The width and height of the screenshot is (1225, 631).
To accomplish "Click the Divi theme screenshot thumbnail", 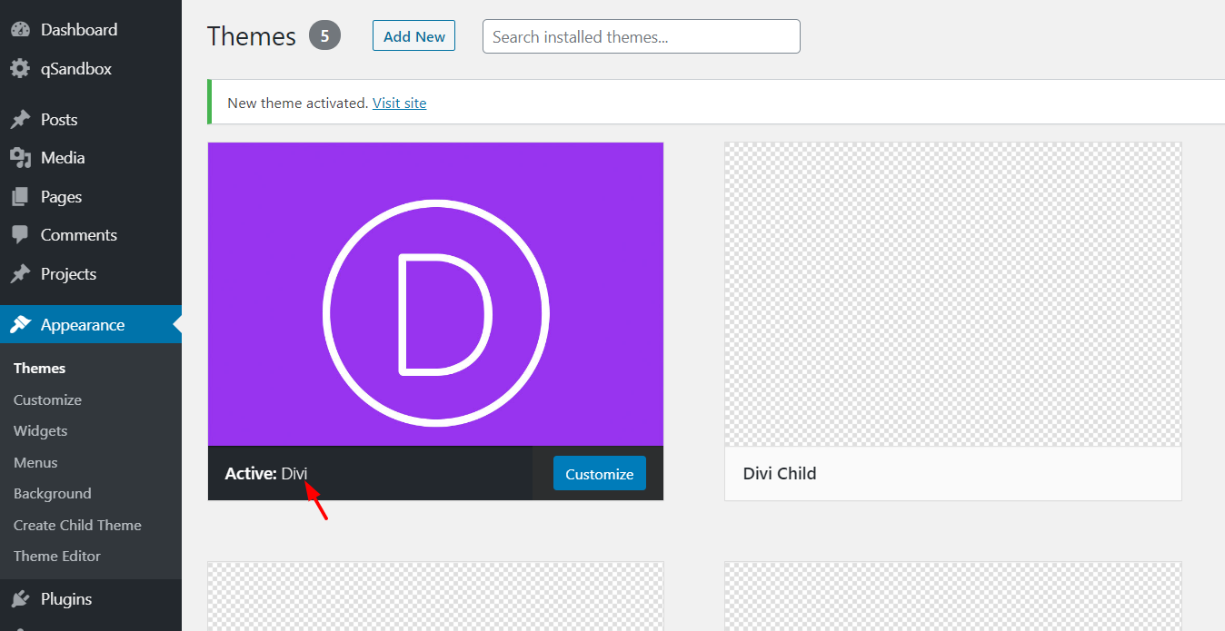I will click(436, 294).
